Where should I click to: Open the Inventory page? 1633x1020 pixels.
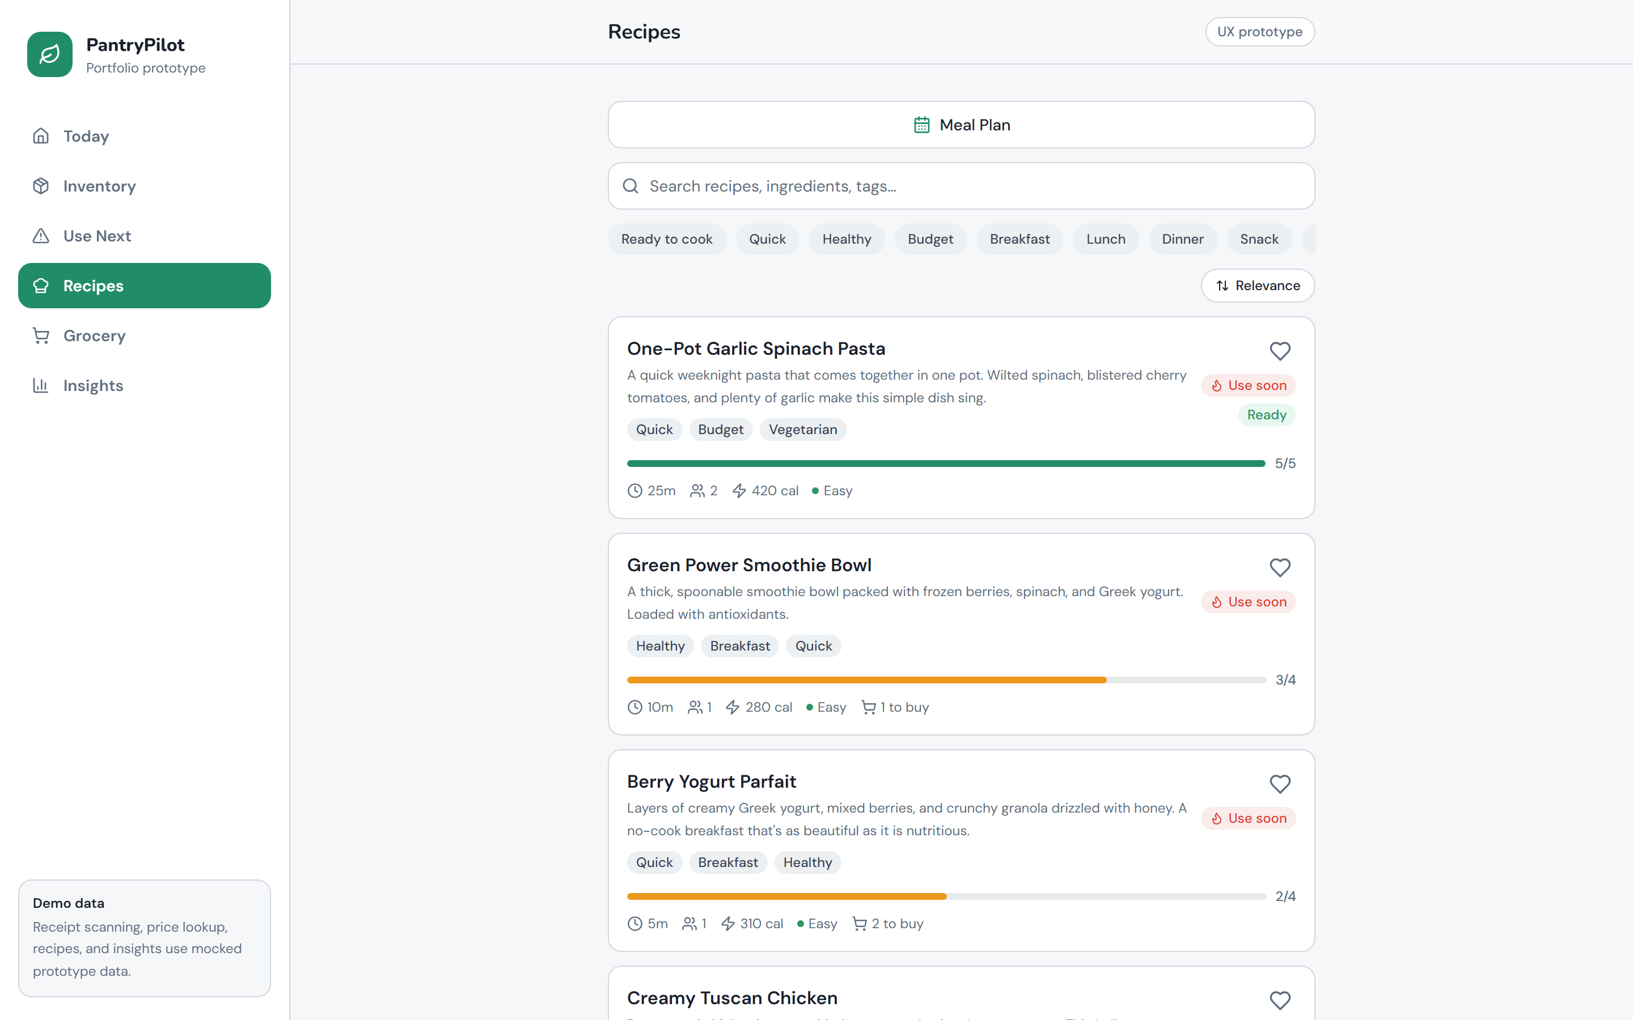click(x=145, y=186)
